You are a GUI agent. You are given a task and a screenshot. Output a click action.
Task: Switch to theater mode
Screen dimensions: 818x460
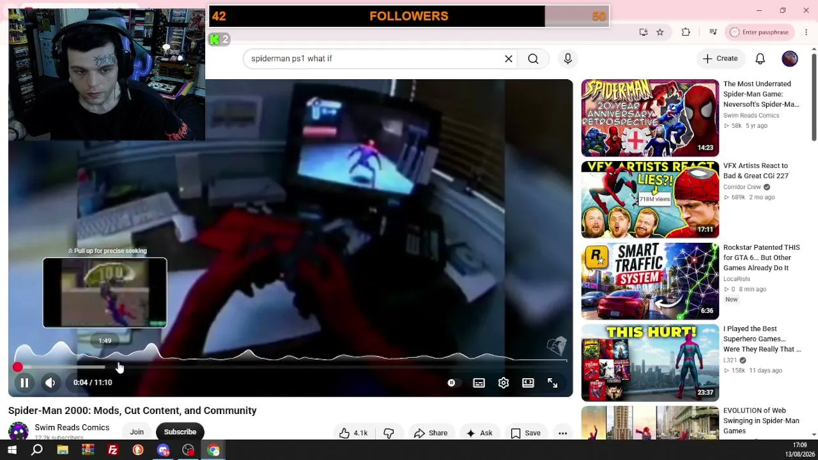[528, 383]
